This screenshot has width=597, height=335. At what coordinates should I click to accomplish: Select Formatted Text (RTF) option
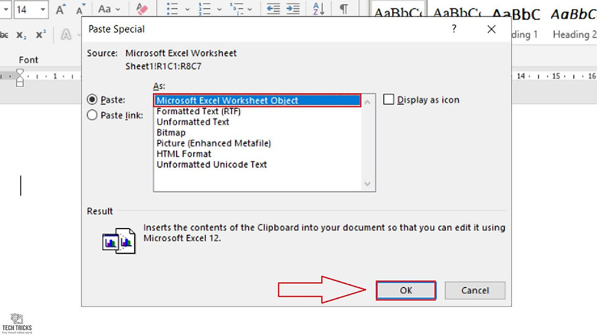pos(199,111)
